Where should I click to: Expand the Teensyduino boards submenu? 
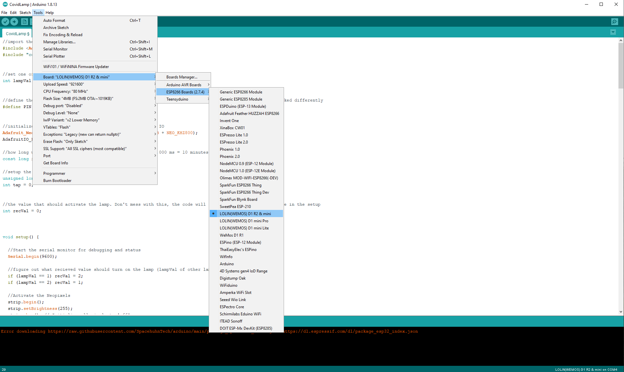[x=177, y=99]
